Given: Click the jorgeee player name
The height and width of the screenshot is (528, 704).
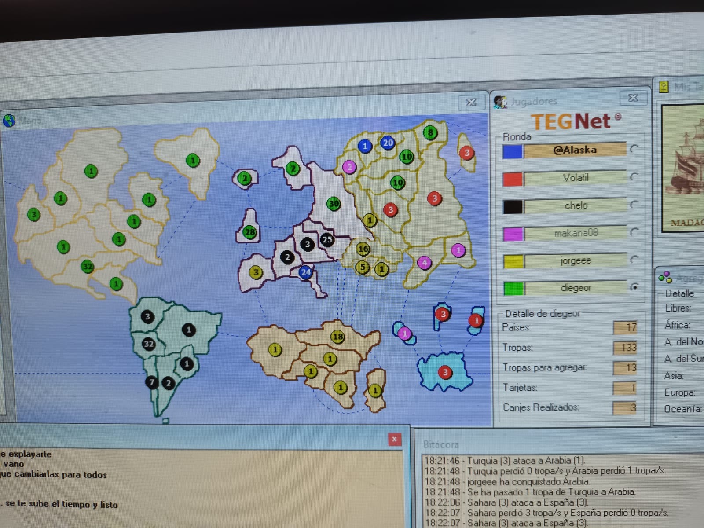Looking at the screenshot, I should 576,261.
